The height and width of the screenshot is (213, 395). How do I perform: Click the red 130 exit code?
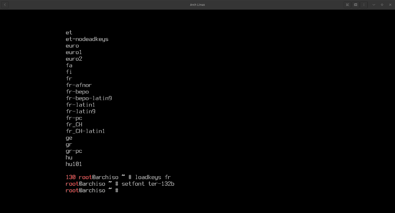(70, 177)
